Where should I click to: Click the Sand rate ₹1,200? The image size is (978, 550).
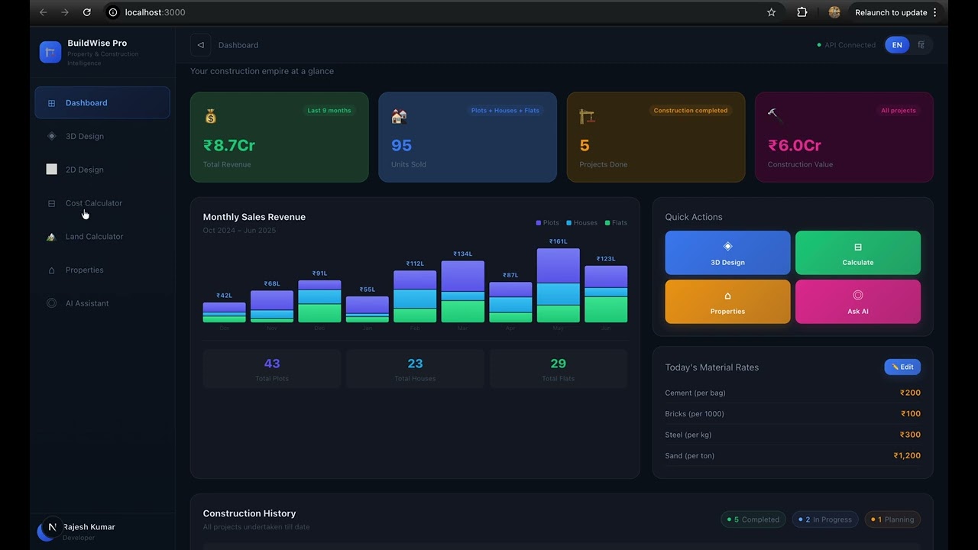(907, 455)
